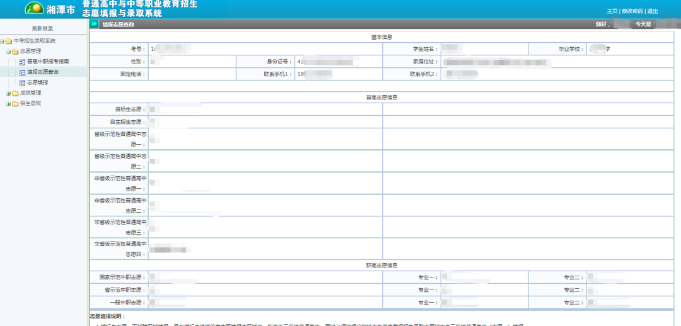Open the 修改密码 link
The width and height of the screenshot is (681, 326).
click(x=632, y=11)
